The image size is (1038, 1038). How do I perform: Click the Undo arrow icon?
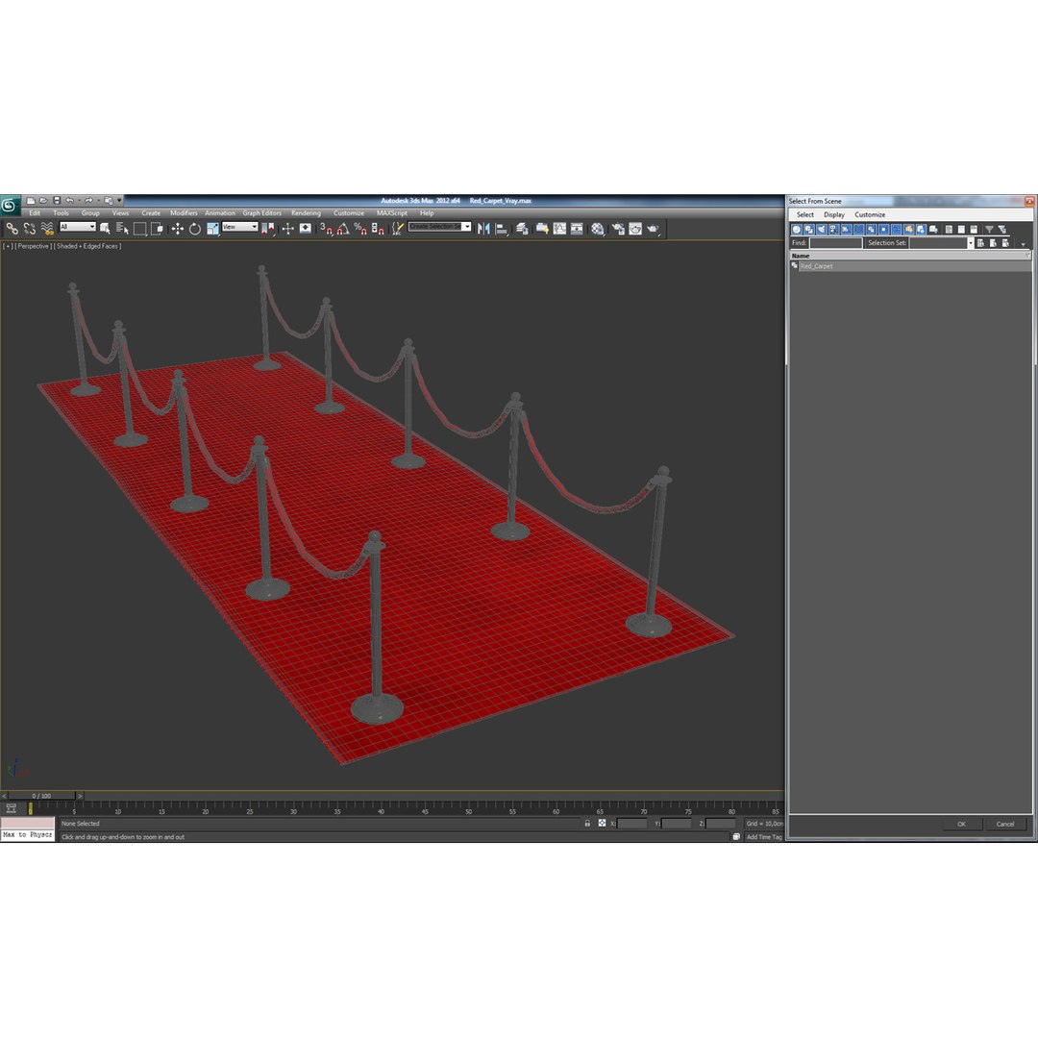[69, 201]
